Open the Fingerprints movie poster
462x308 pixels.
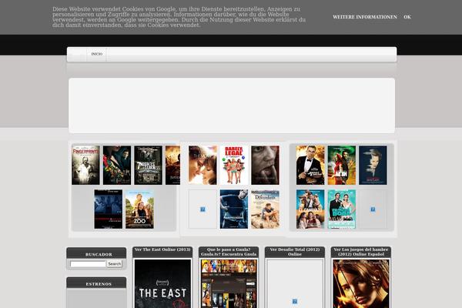85,166
